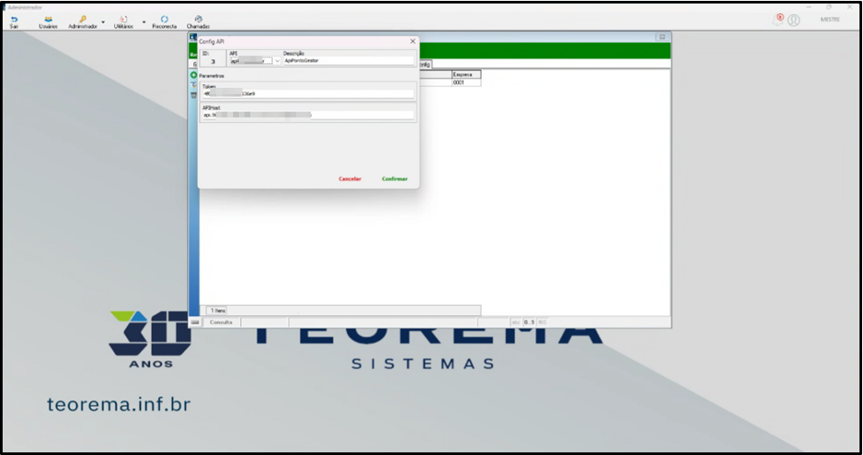Click the Consulta status bar entry

coord(221,321)
